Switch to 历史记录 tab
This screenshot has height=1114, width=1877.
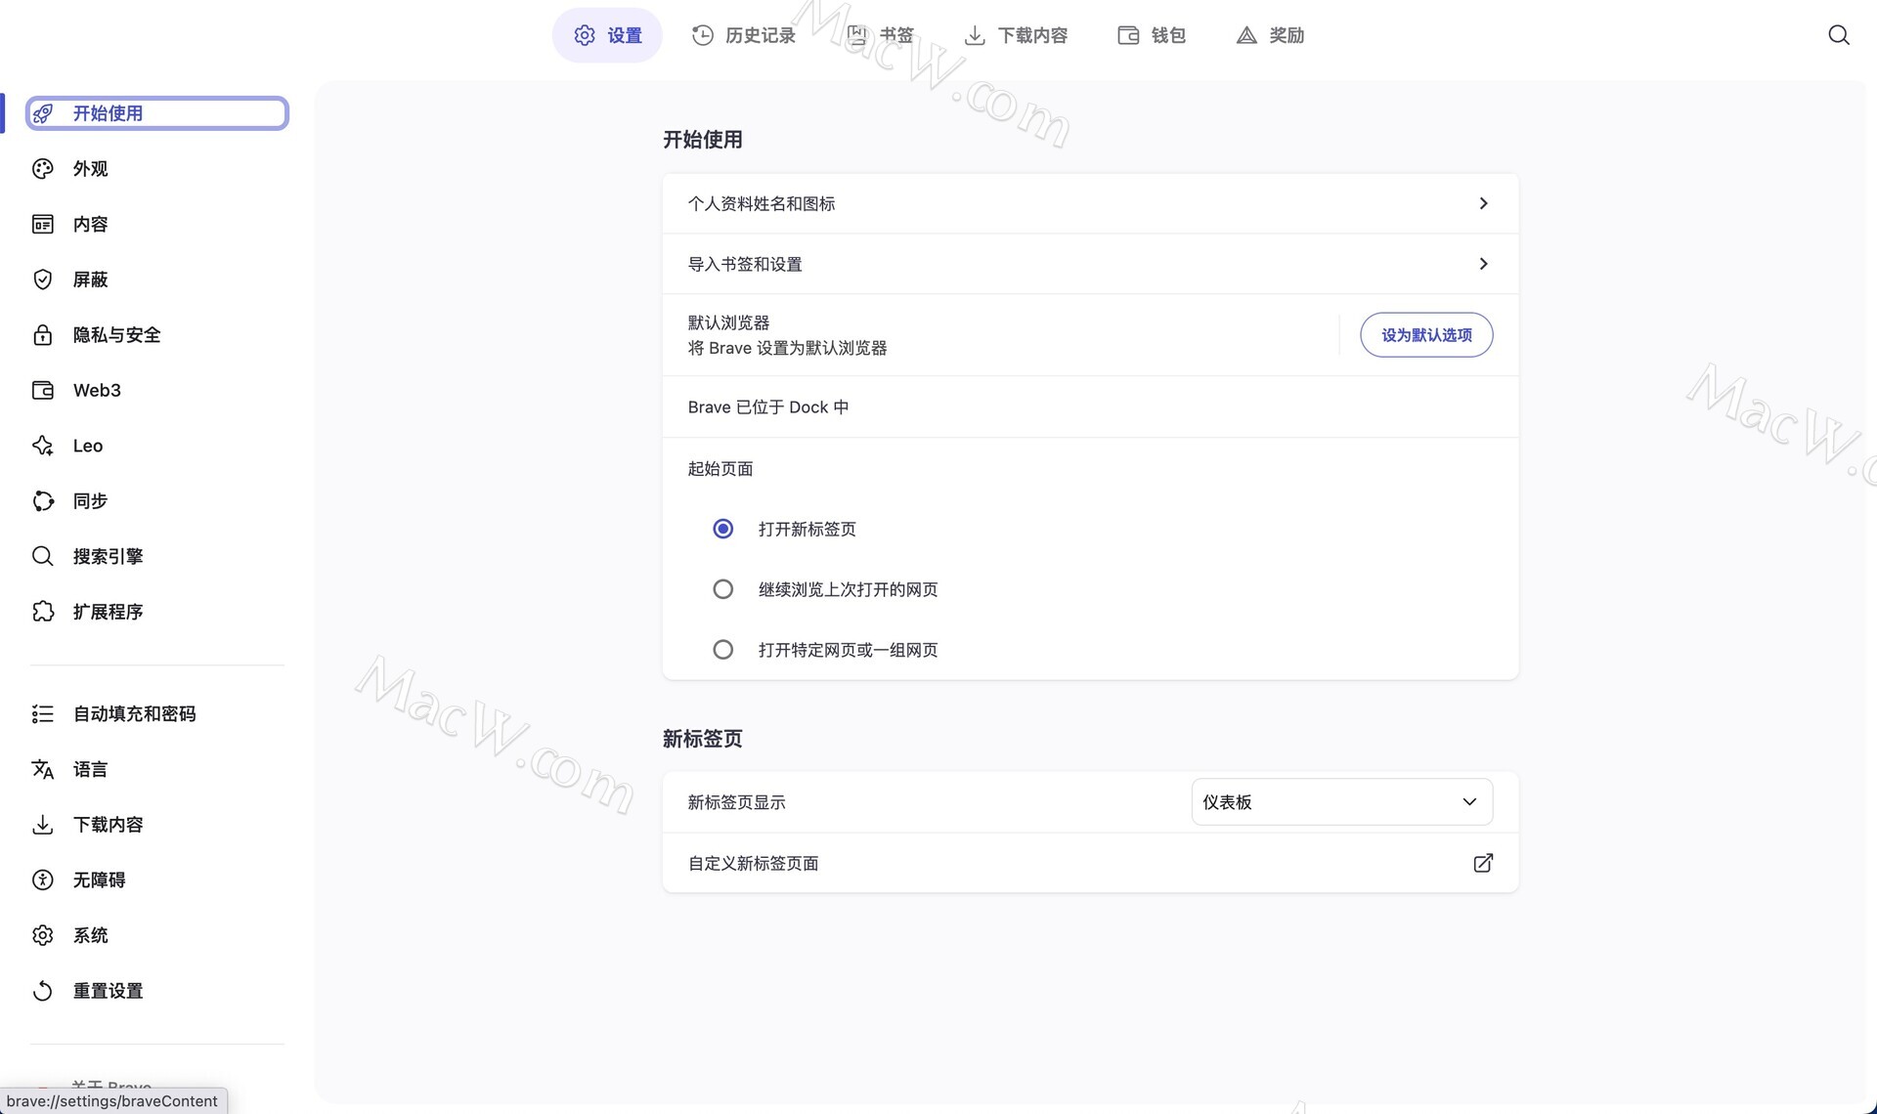744,35
